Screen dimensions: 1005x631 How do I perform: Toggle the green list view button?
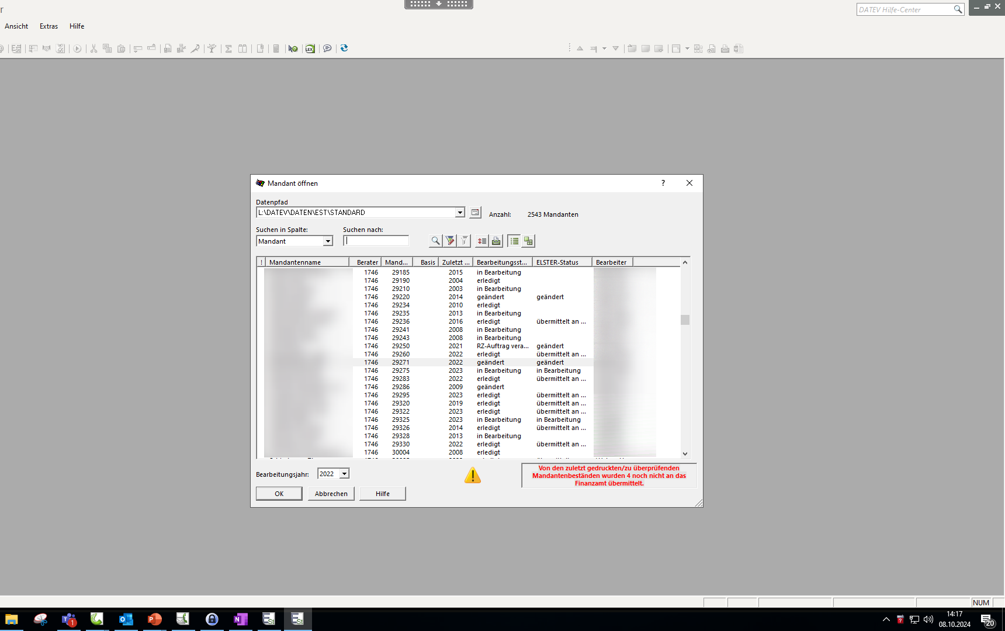click(x=514, y=241)
